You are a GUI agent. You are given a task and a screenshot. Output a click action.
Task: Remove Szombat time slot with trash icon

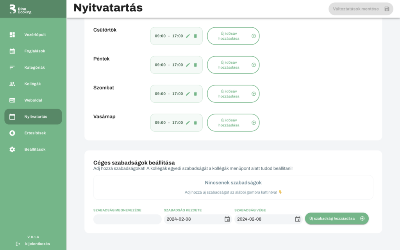pos(195,94)
